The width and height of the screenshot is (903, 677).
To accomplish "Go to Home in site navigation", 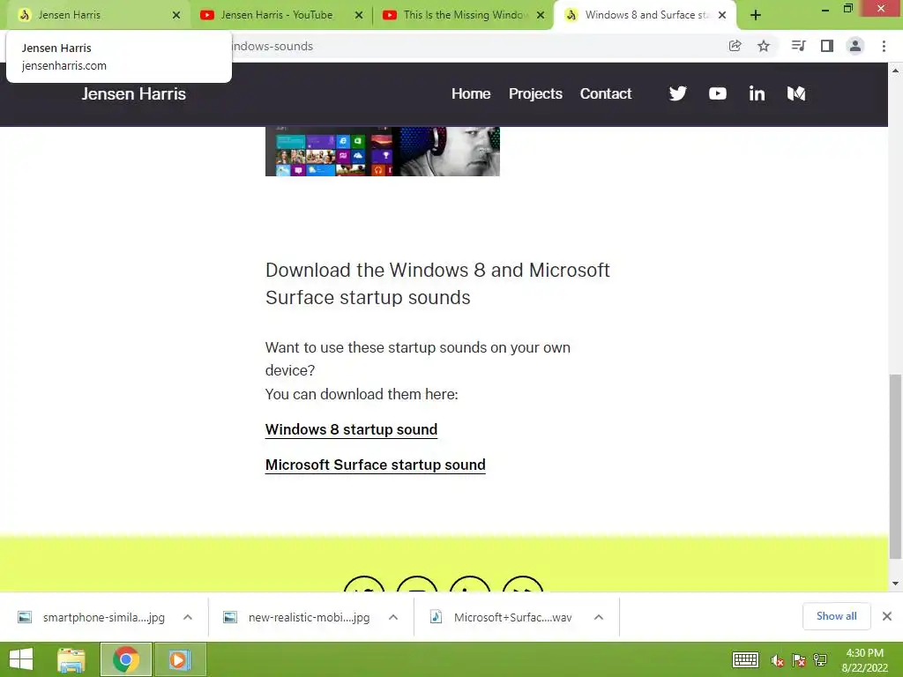I will (x=471, y=93).
